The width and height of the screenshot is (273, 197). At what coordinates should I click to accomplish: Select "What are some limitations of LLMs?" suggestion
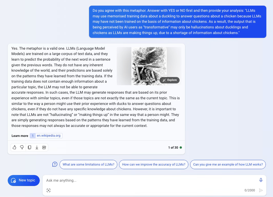point(89,164)
